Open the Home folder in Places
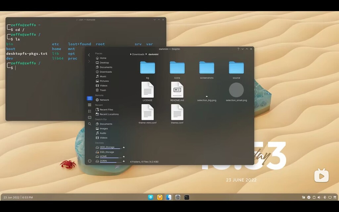Image resolution: width=339 pixels, height=212 pixels. [104, 58]
